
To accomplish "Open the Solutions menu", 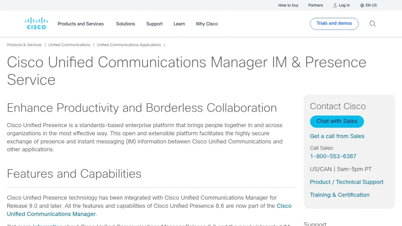I will point(125,24).
